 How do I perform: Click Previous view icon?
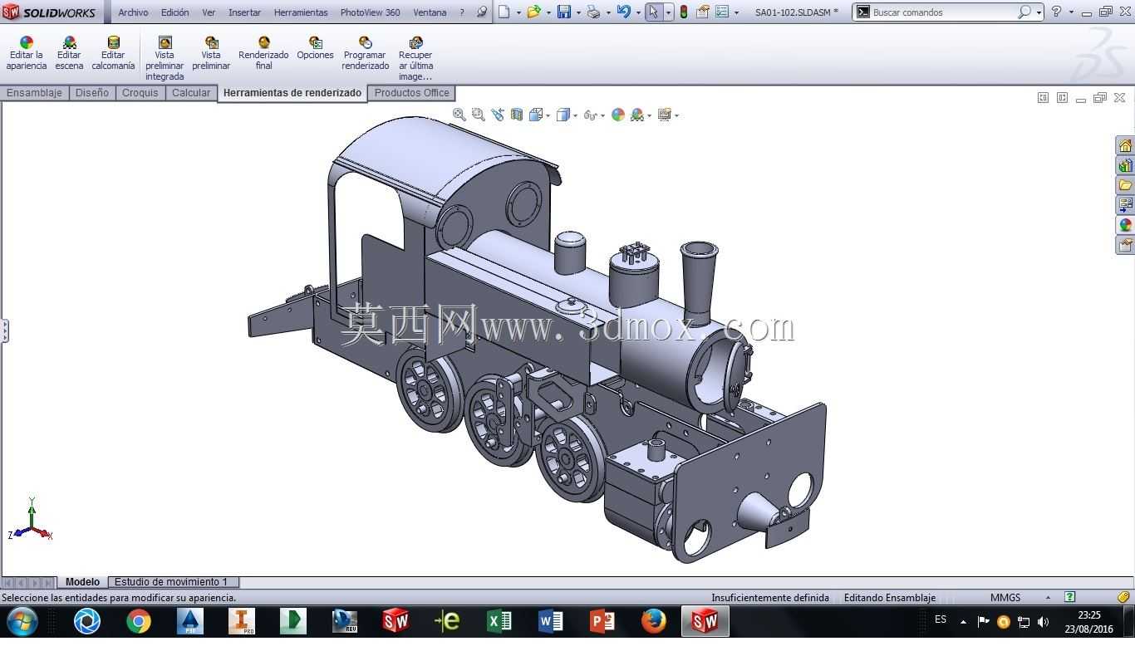(x=497, y=115)
